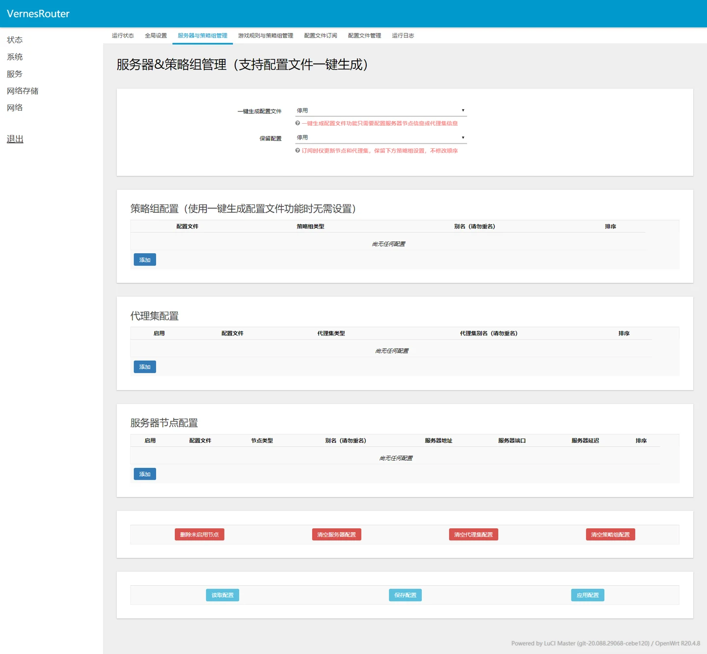Add a new 服务器节点配置 entry

145,474
